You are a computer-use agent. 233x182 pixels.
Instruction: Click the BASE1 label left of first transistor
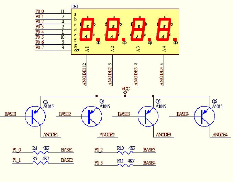point(10,114)
